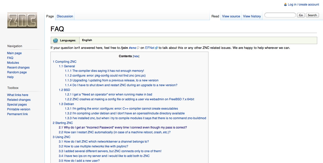The height and width of the screenshot is (163, 323).
Task: Open Recent changes in sidebar
Action: pos(18,68)
